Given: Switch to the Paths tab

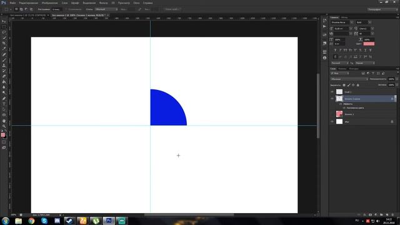Looking at the screenshot, I should coord(354,69).
